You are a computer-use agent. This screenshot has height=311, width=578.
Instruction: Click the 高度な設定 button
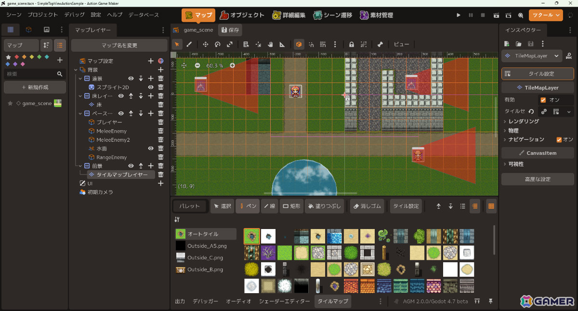pyautogui.click(x=538, y=179)
